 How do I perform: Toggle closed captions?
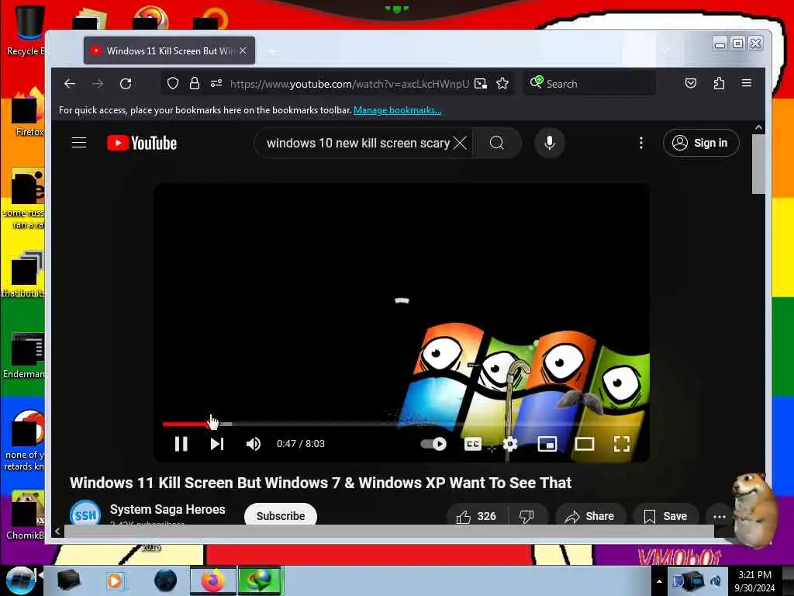473,444
